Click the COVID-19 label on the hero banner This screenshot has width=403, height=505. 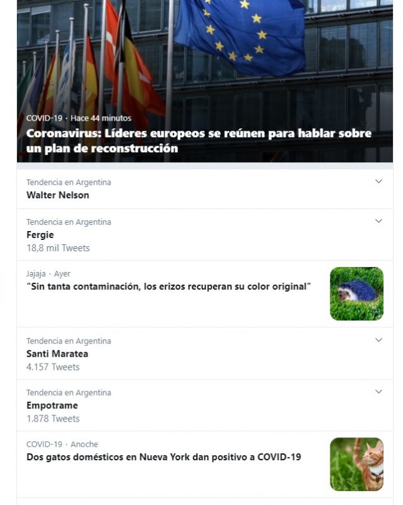(44, 118)
